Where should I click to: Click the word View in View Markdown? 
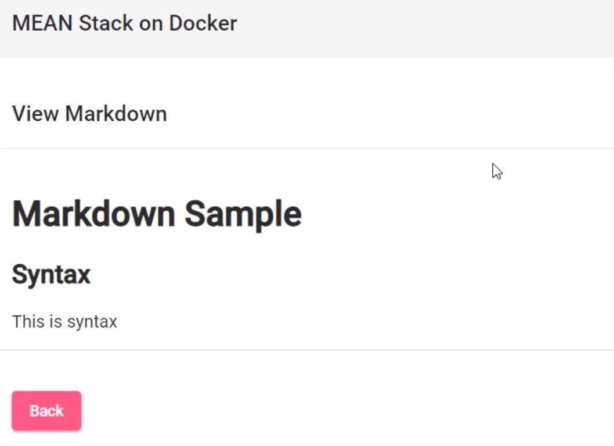click(x=35, y=114)
